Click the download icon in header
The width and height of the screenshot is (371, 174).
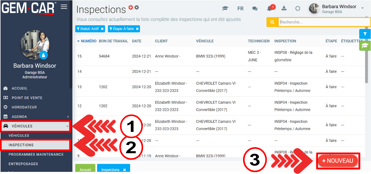pyautogui.click(x=284, y=8)
